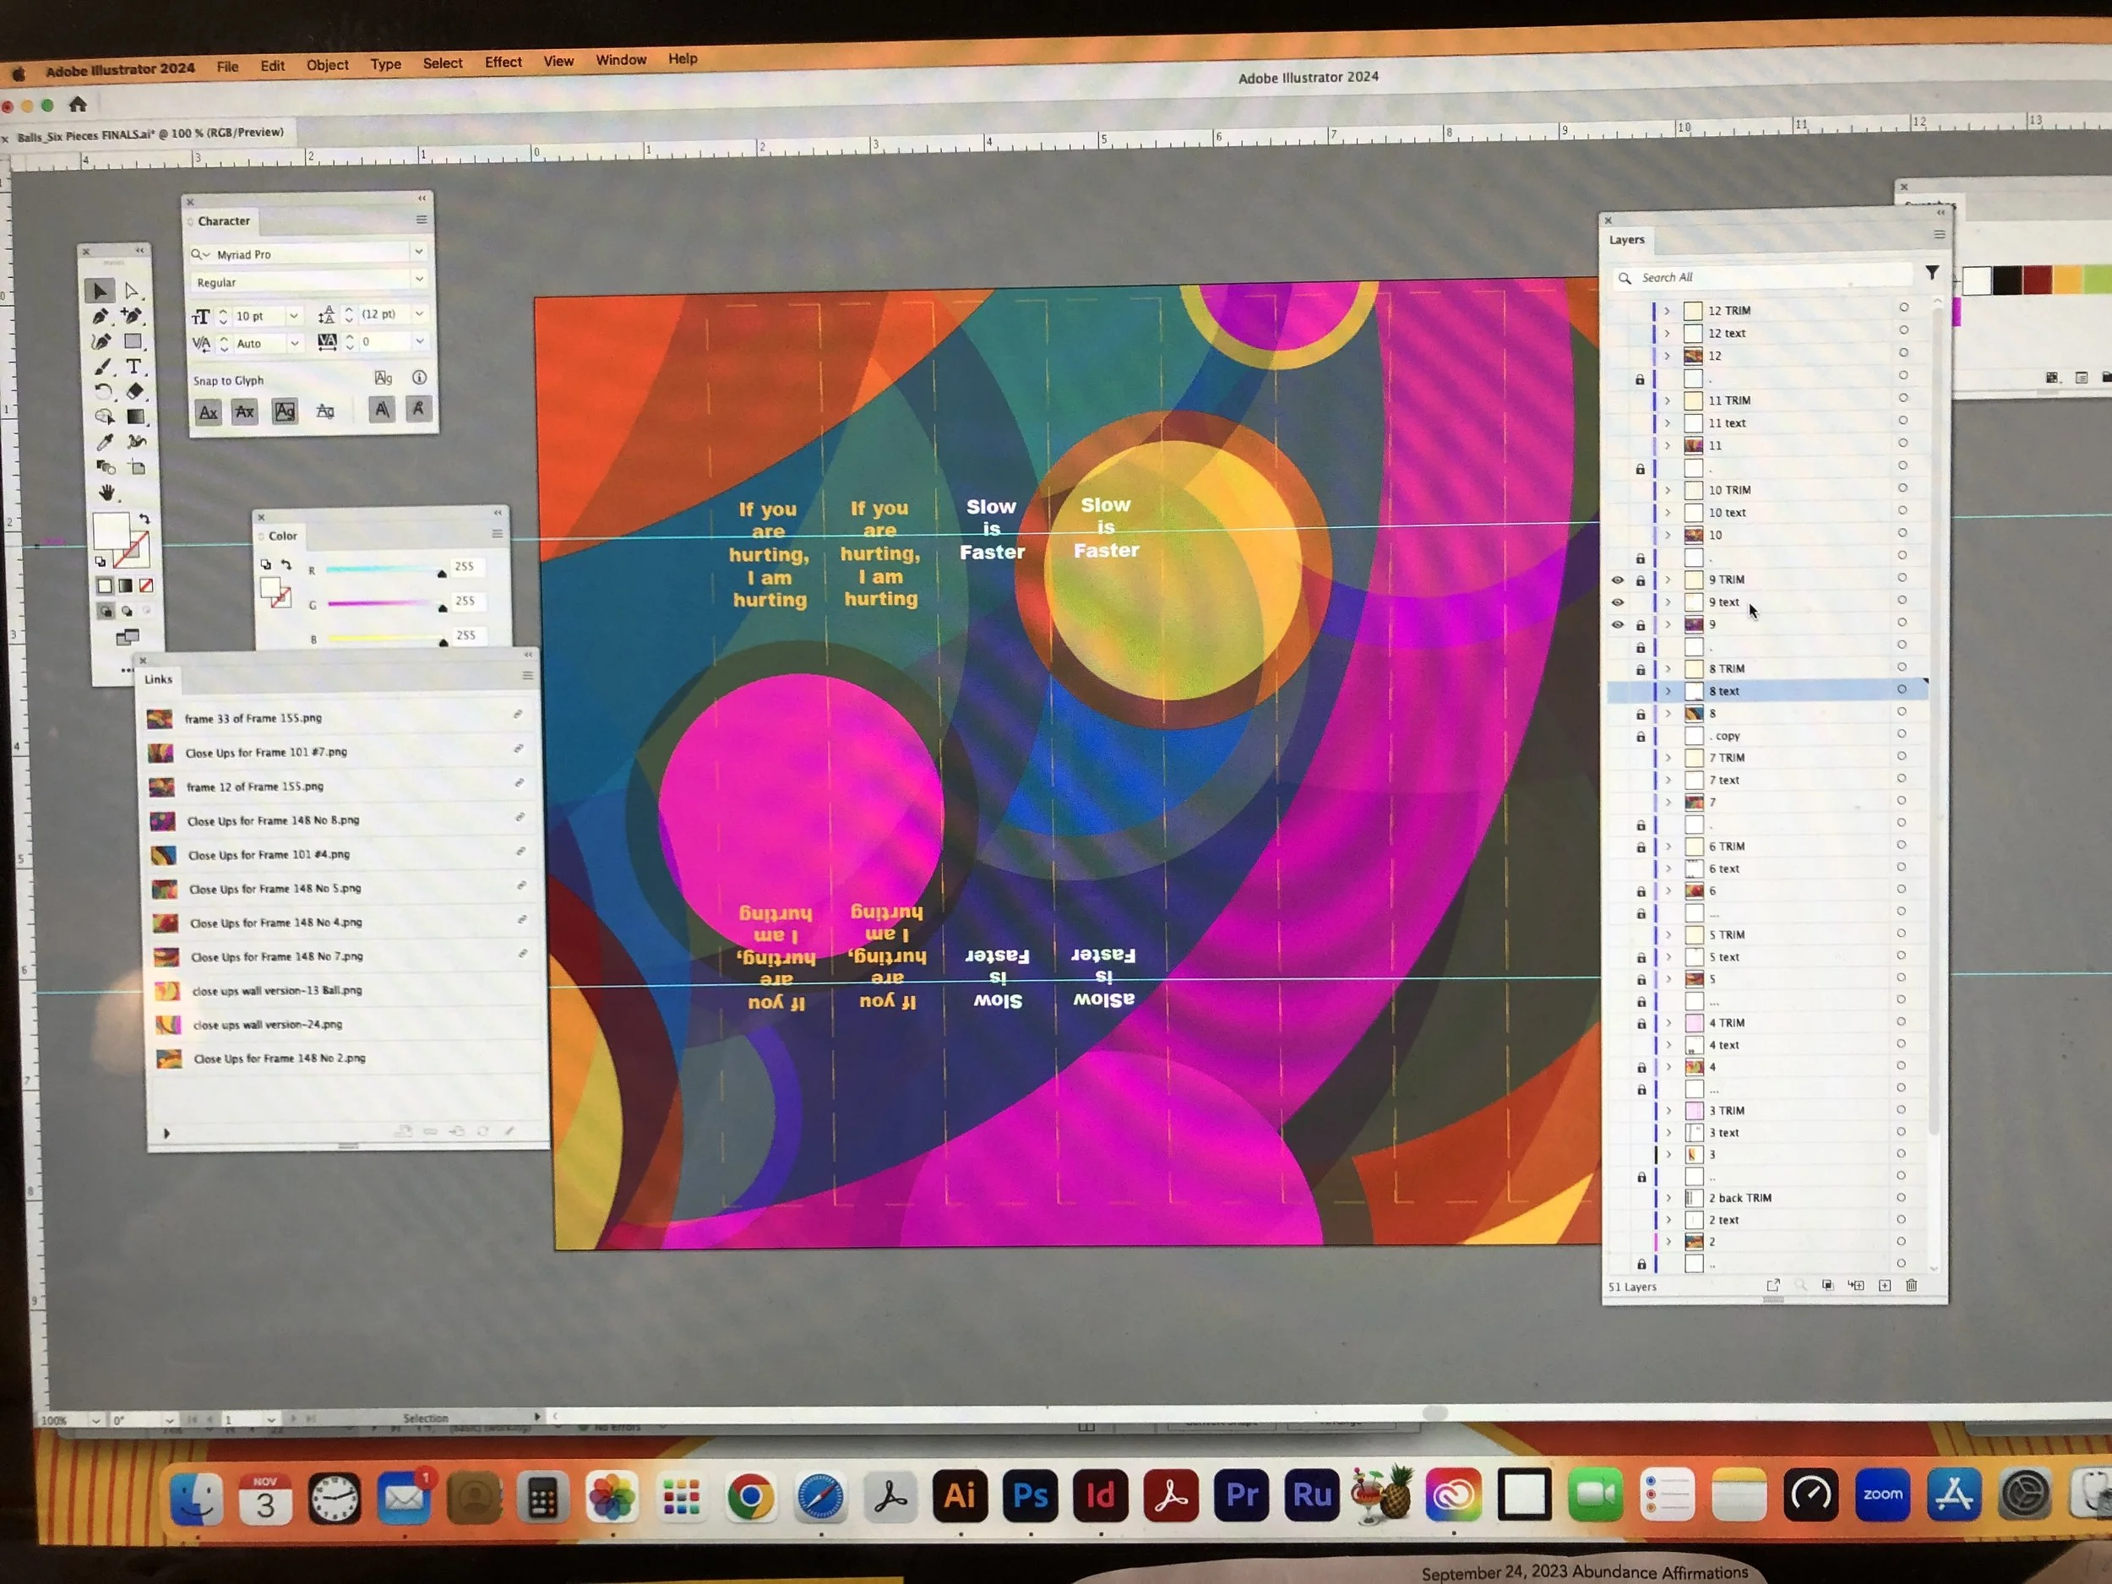The image size is (2112, 1584).
Task: Select the Direct Selection tool
Action: point(132,291)
